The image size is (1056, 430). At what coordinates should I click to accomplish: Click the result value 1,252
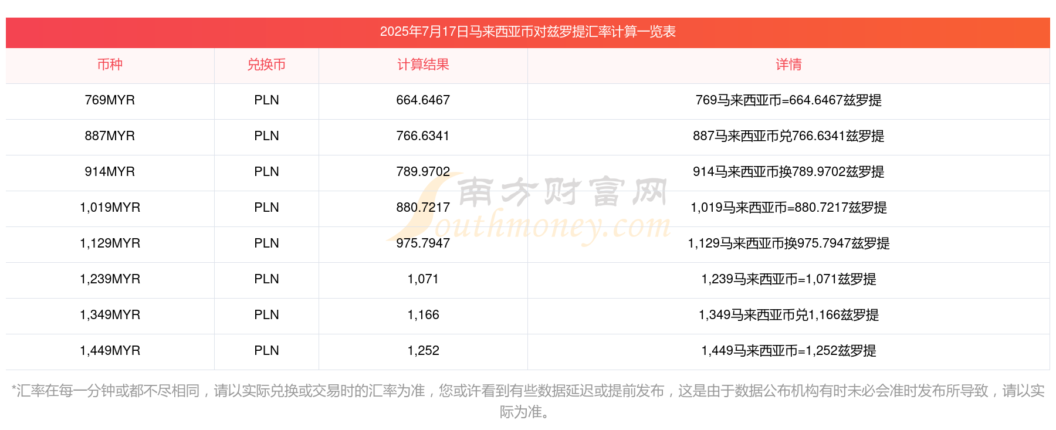(x=423, y=351)
